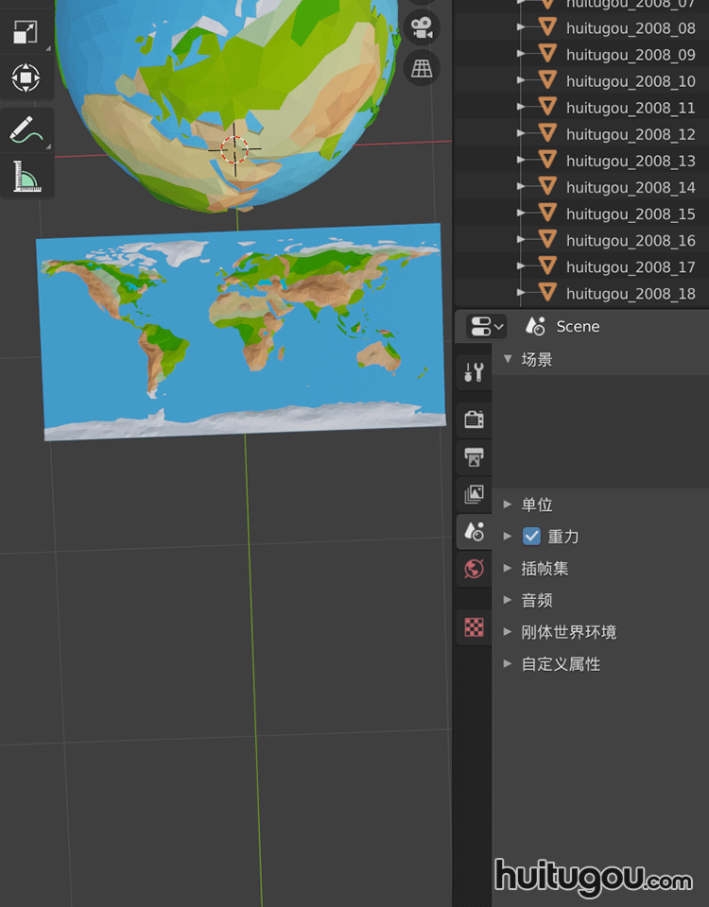Open the Tool properties tab
The height and width of the screenshot is (907, 709).
(x=474, y=372)
